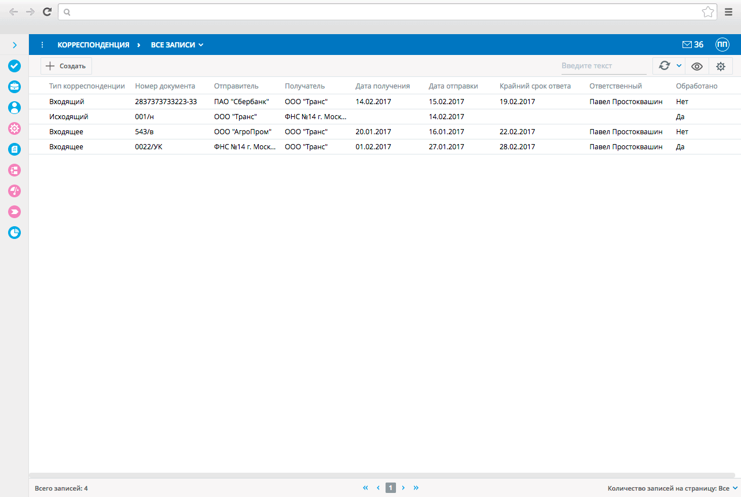The width and height of the screenshot is (741, 497).
Task: Click sender ПАО "Сбербанк" cell
Action: [241, 101]
